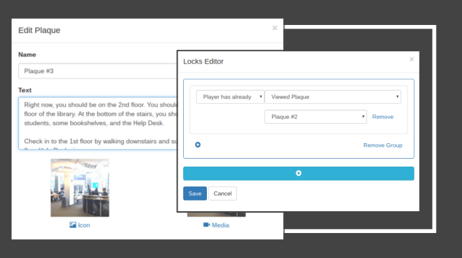Screen dimensions: 462x258
Task: Click the Remove link next to Plaque #2
Action: (383, 117)
